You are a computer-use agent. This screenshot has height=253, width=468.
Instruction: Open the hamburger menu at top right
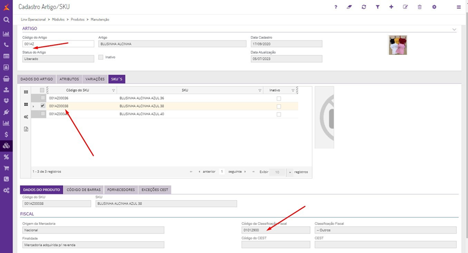pyautogui.click(x=459, y=7)
